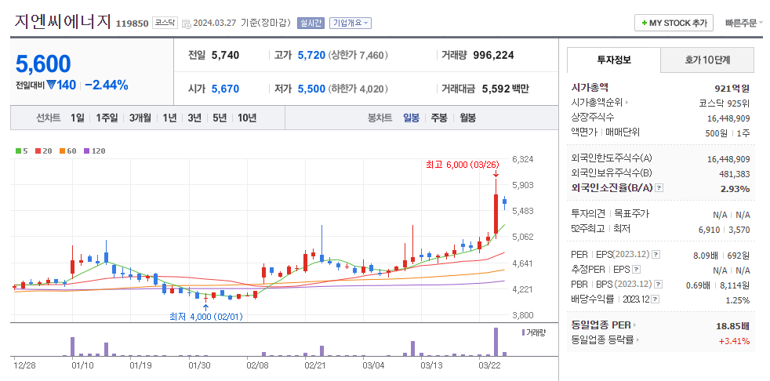Image resolution: width=770 pixels, height=381 pixels.
Task: Click the percentage change -2.44%
Action: coord(106,85)
